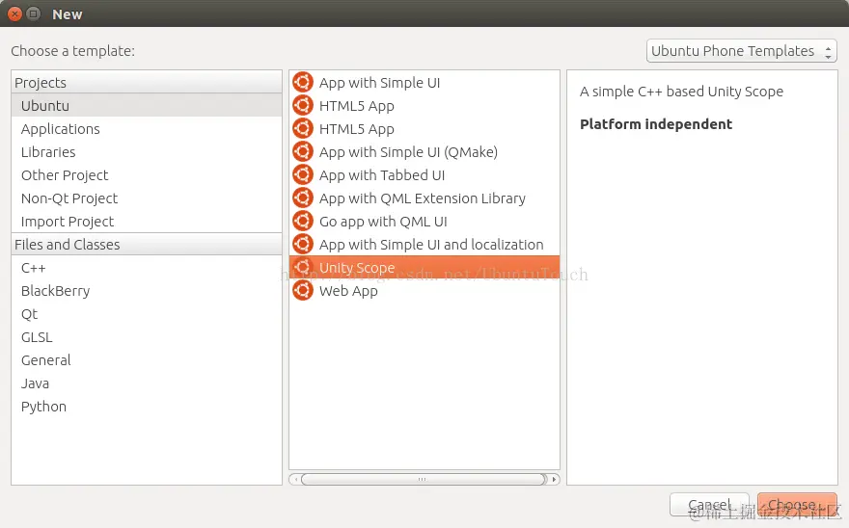Select BlackBerry under Files and Classes
This screenshot has width=849, height=528.
tap(147, 291)
